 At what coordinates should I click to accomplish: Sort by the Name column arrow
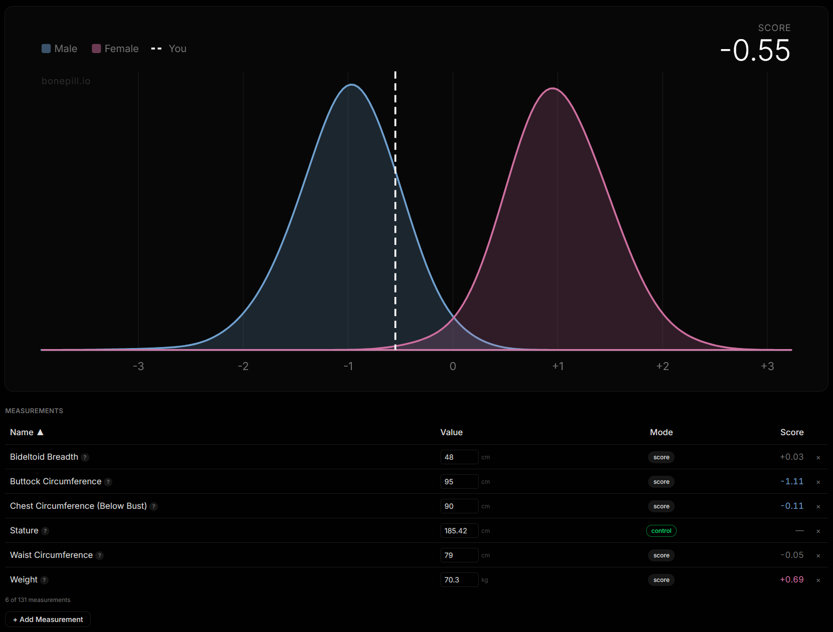40,432
